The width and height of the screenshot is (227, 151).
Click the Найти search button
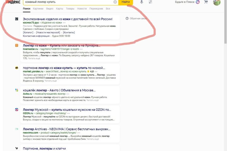tap(126, 2)
